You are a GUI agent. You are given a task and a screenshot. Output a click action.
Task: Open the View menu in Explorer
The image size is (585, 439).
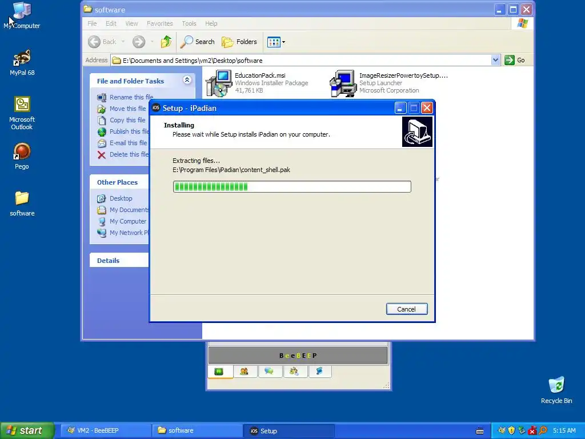(131, 23)
